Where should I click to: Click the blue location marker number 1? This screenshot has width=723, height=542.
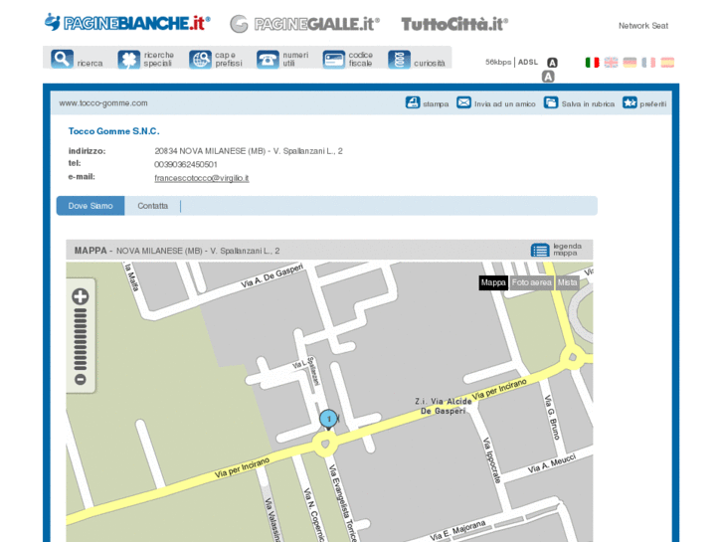pyautogui.click(x=329, y=420)
